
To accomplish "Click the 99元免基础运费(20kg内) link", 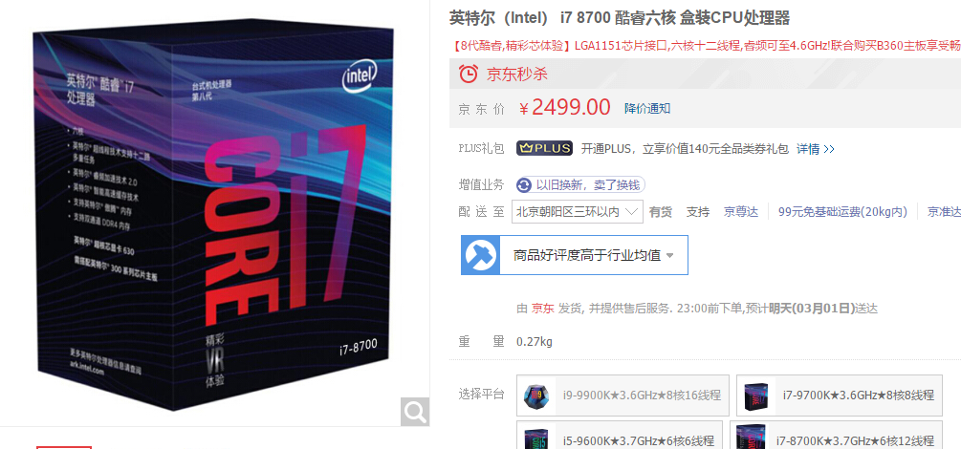I will click(x=842, y=212).
